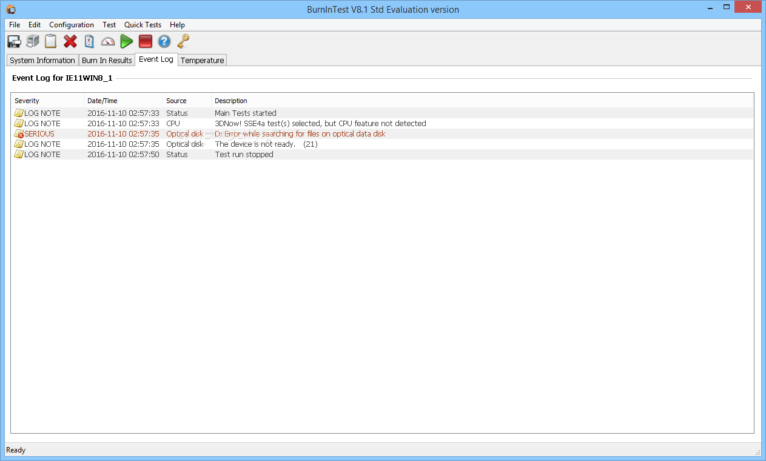Click timestamp 2016-11-10 02:57:50
766x461 pixels.
coord(123,155)
